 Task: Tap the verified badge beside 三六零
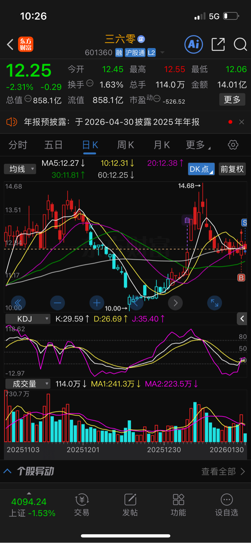click(141, 39)
